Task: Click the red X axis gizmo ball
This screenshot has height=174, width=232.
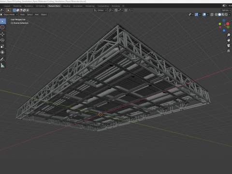Action: 228,24
